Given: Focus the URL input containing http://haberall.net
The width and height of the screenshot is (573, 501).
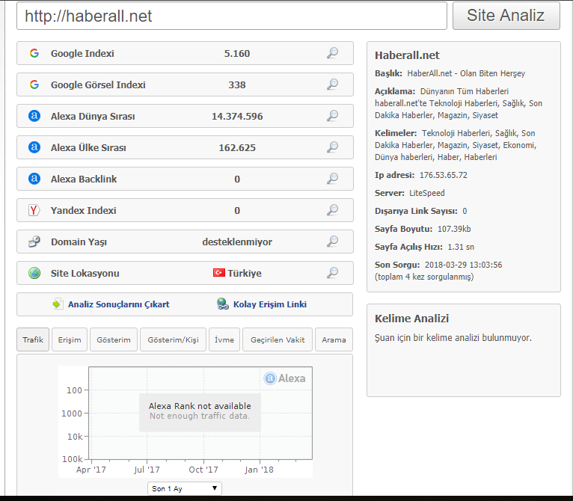Looking at the screenshot, I should (232, 16).
